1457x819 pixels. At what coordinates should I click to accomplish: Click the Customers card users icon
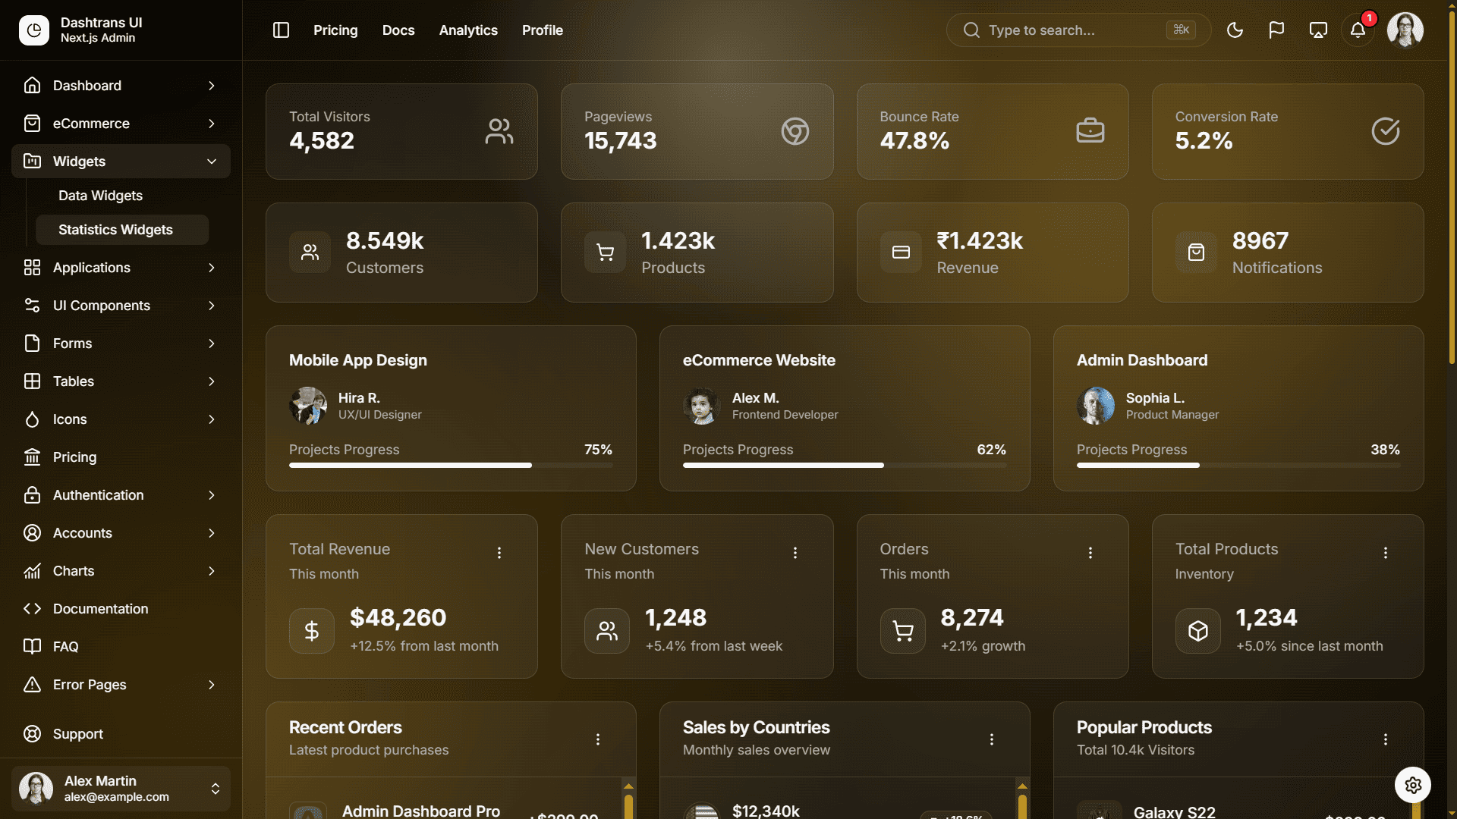(x=310, y=252)
